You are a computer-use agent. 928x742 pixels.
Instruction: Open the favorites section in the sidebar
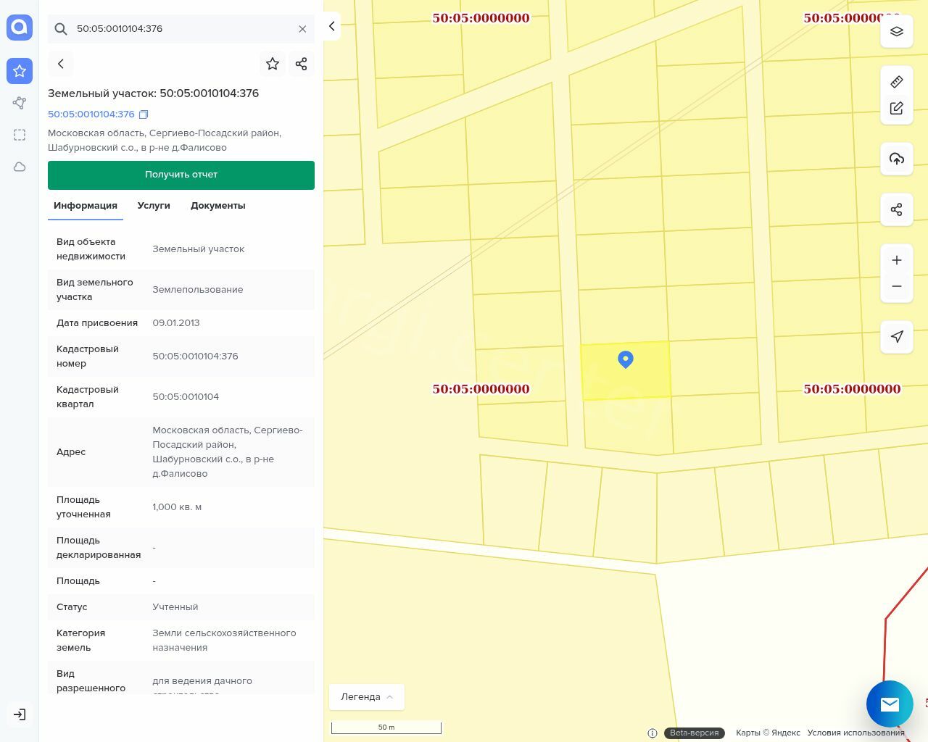click(x=20, y=71)
